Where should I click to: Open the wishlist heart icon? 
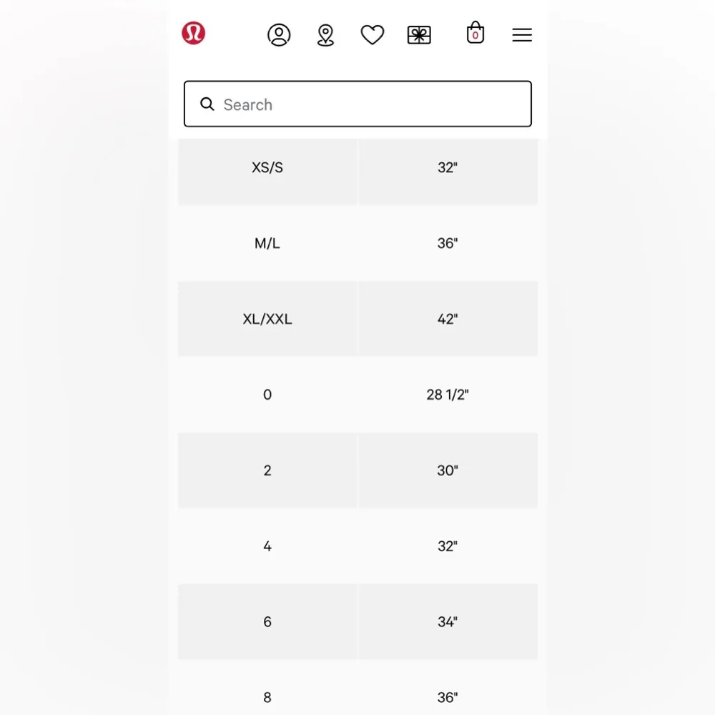(x=373, y=35)
